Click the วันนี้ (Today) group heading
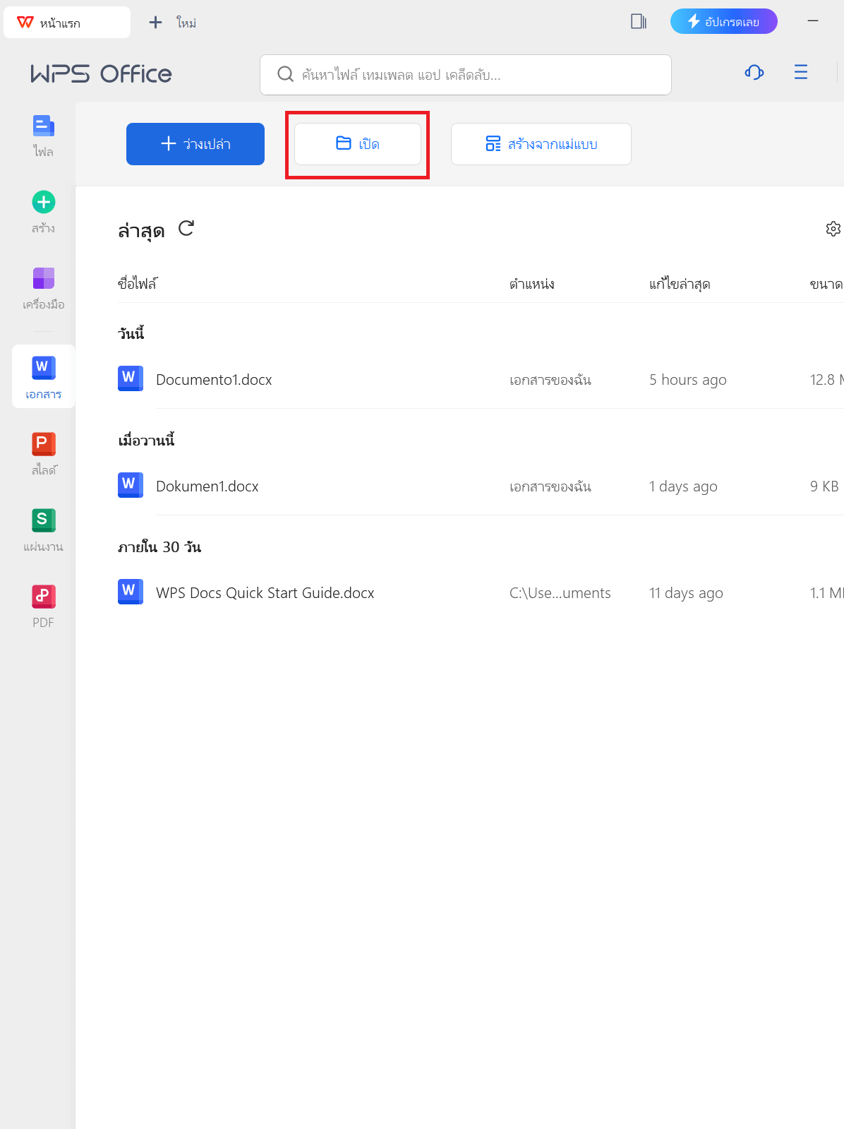 (131, 333)
